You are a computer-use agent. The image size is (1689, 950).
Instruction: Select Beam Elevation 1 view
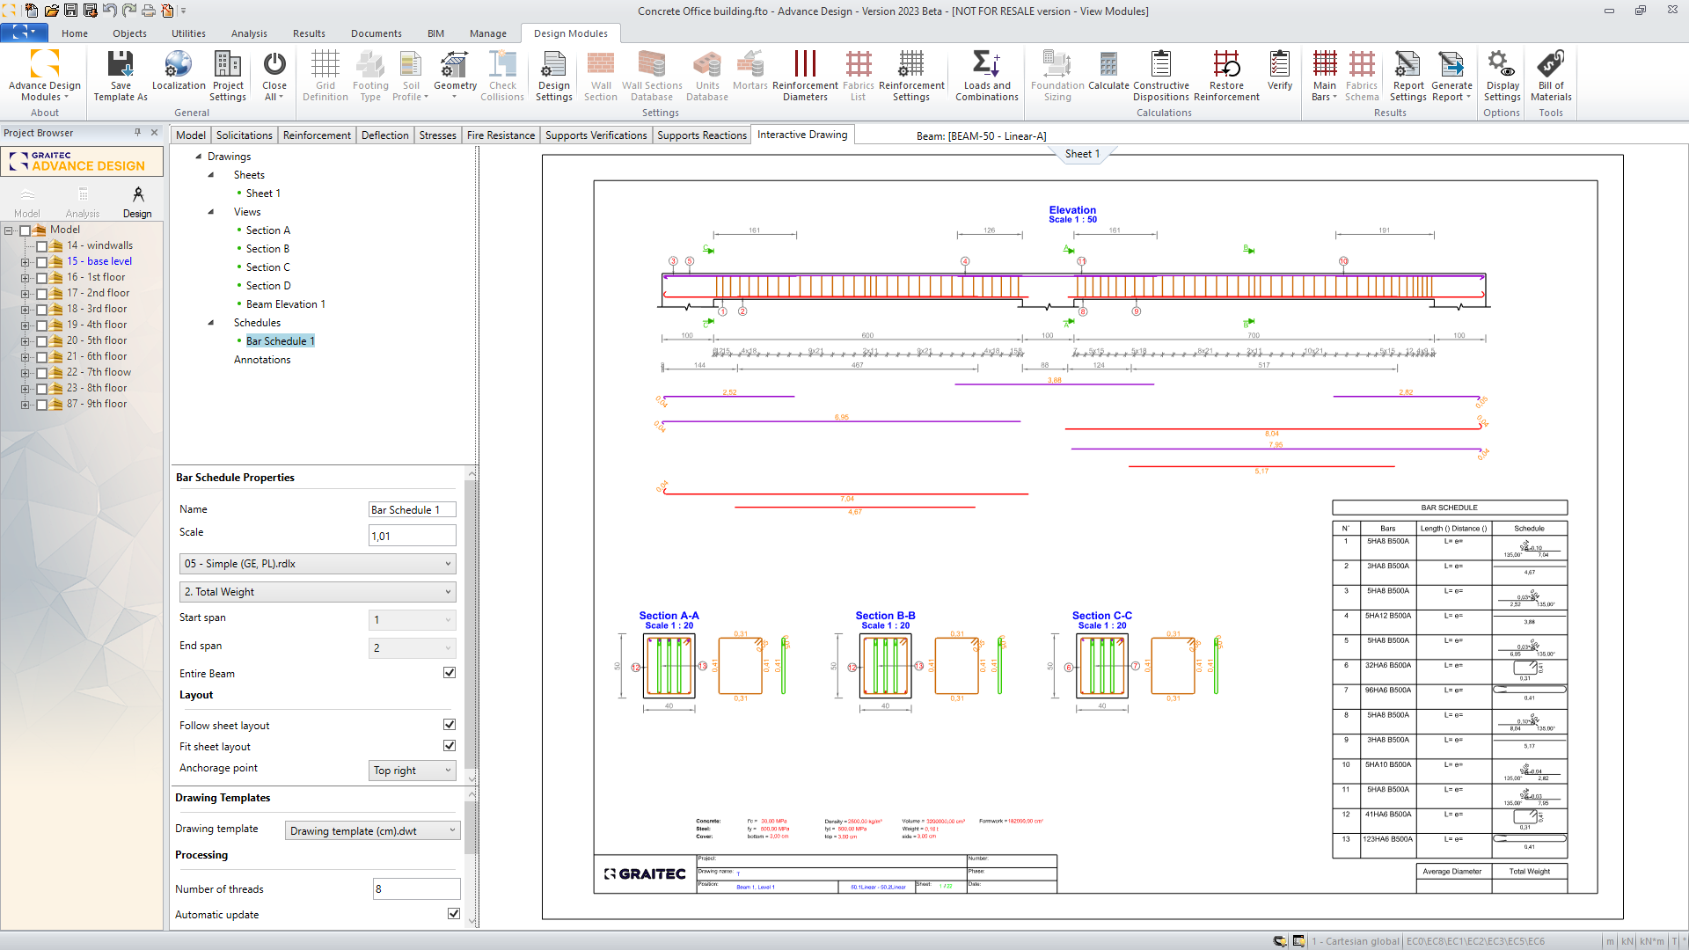pyautogui.click(x=285, y=304)
